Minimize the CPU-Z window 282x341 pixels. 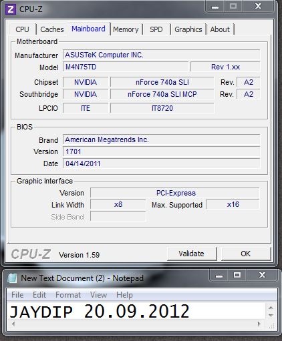point(215,7)
